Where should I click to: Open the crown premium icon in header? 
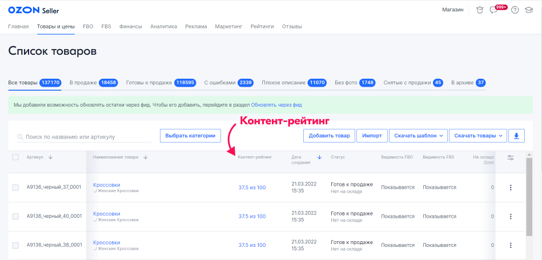tap(480, 10)
